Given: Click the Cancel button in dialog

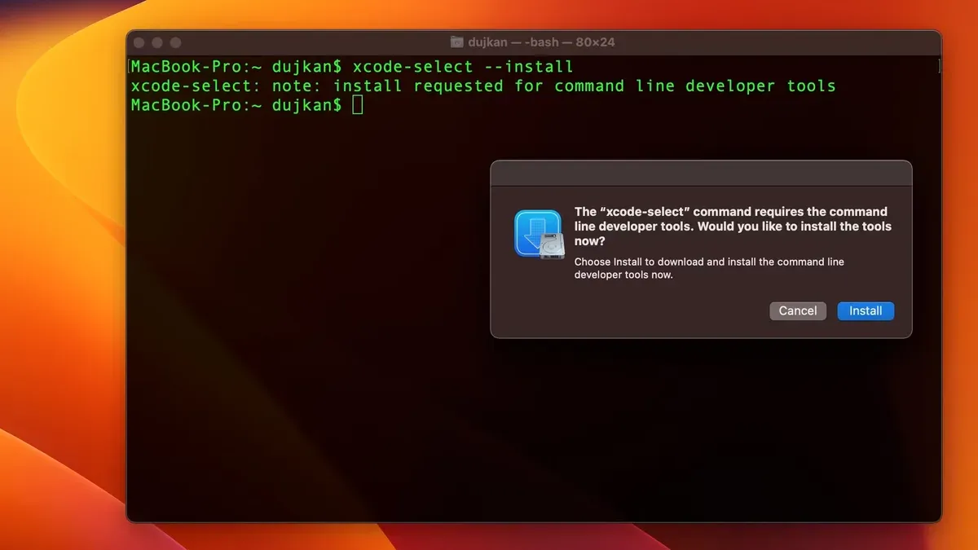Looking at the screenshot, I should [x=798, y=310].
